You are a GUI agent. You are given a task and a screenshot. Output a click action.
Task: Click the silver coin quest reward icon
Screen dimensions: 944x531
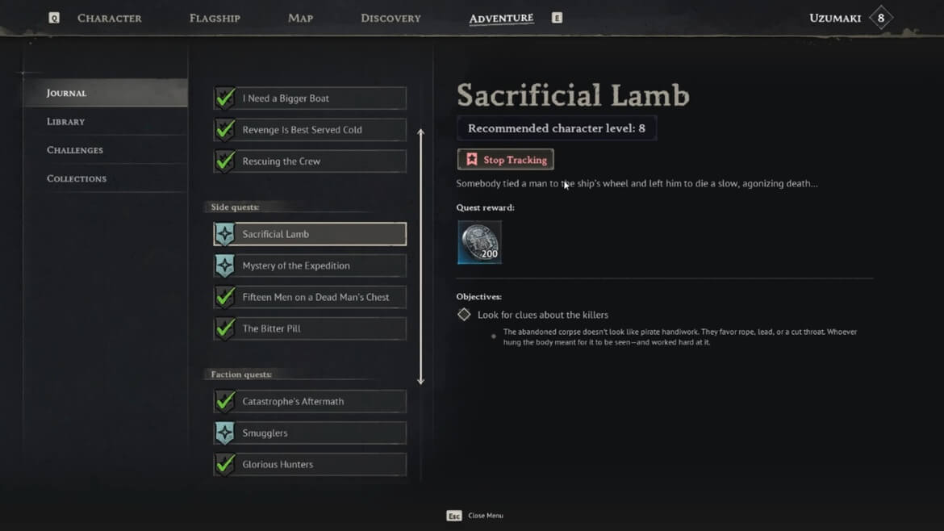point(479,242)
